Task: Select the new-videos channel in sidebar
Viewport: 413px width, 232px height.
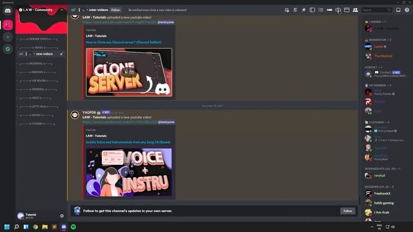Action: [41, 54]
